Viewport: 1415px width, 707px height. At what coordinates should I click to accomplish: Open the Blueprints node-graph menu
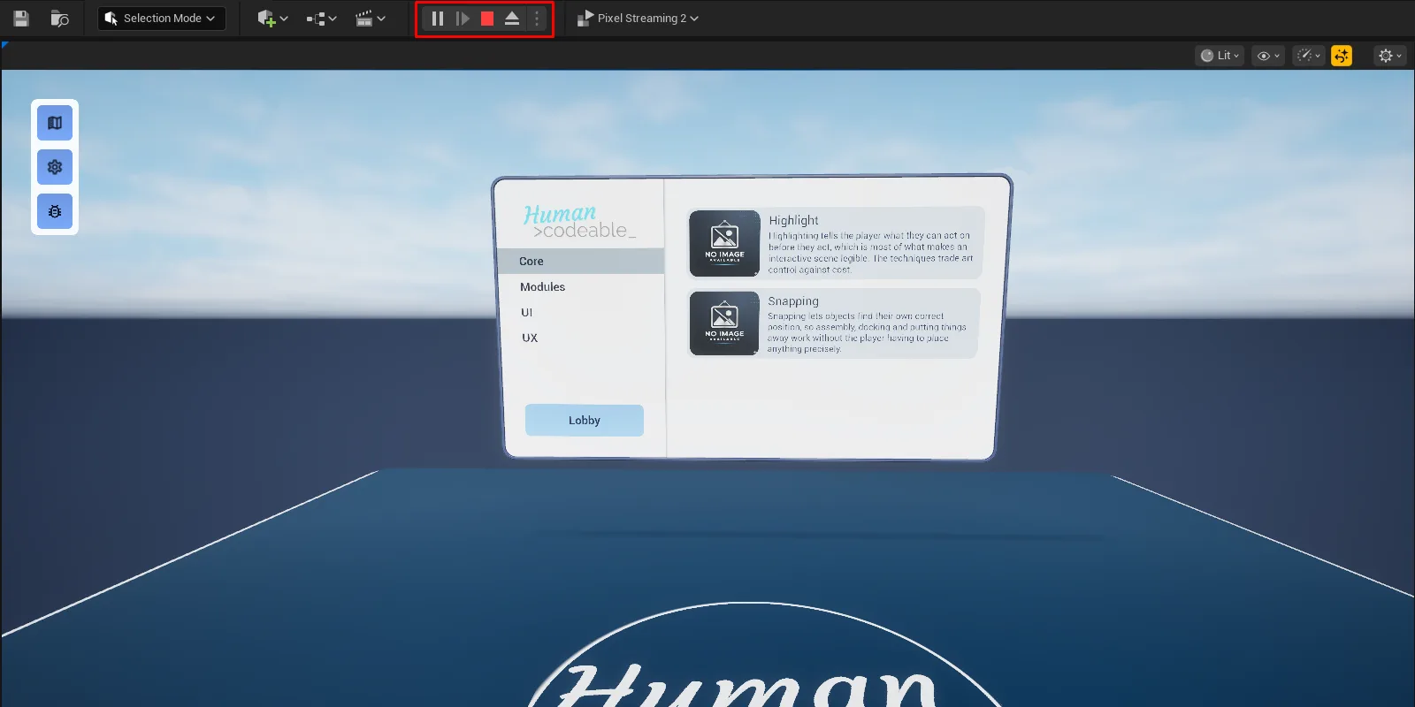pos(321,19)
